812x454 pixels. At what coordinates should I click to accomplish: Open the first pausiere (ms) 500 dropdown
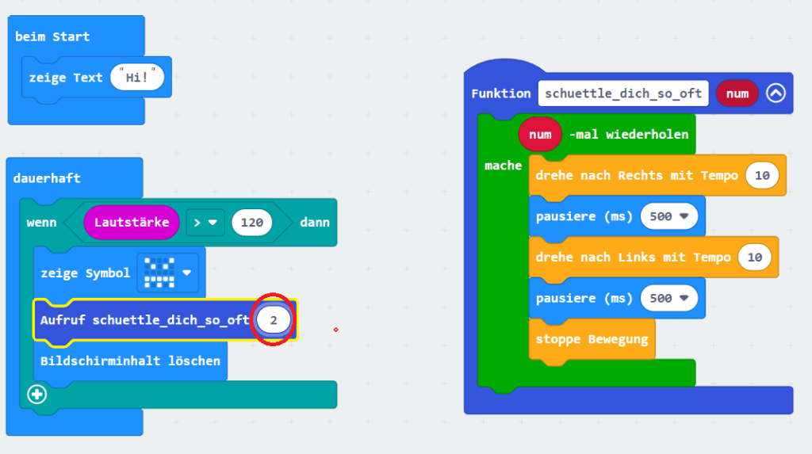click(x=669, y=216)
